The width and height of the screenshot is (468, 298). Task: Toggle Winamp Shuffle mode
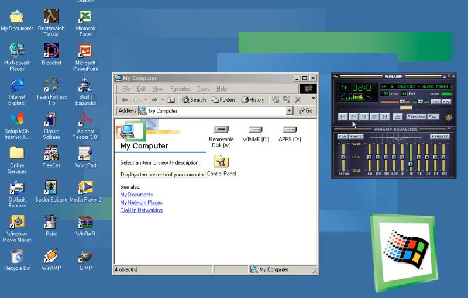click(x=416, y=117)
